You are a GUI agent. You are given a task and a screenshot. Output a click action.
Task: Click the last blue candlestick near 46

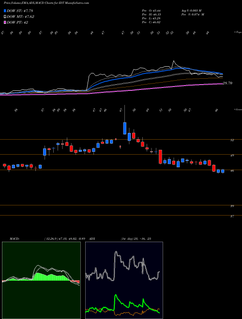click(223, 171)
